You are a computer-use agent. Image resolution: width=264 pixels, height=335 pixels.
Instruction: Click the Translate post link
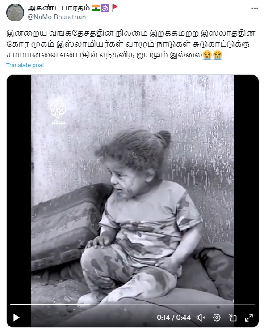click(25, 65)
